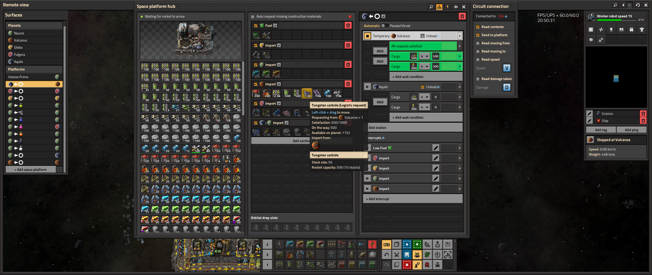Viewport: 652px width, 275px height.
Task: Enable Read speed checkbox
Action: [478, 60]
